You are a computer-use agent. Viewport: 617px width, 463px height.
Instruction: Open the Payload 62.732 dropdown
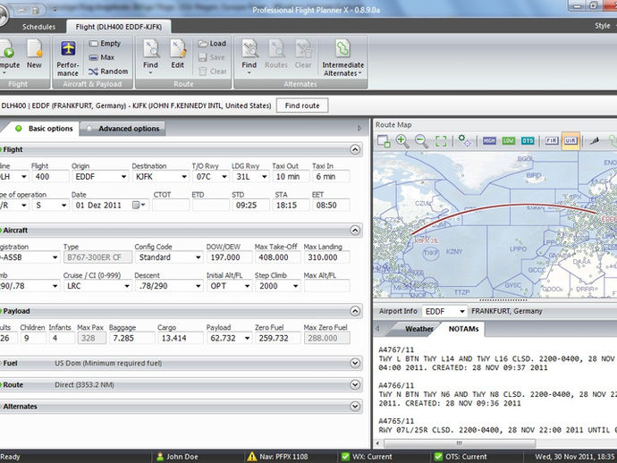tap(247, 338)
